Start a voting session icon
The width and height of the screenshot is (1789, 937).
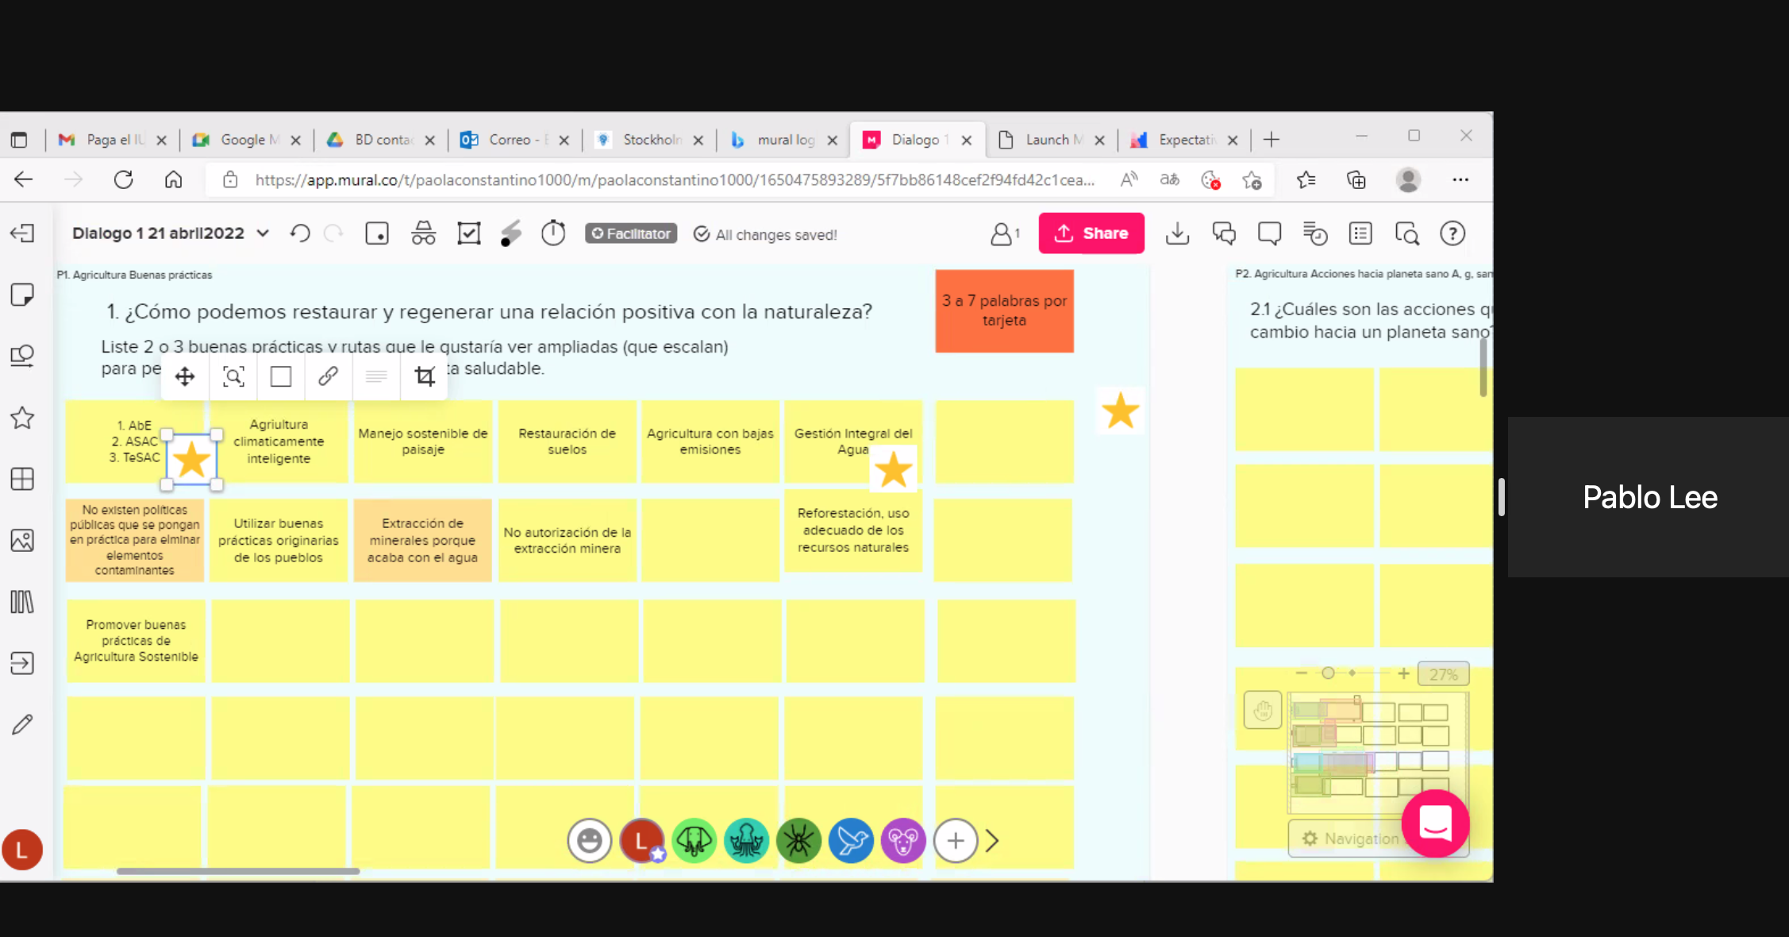point(469,233)
